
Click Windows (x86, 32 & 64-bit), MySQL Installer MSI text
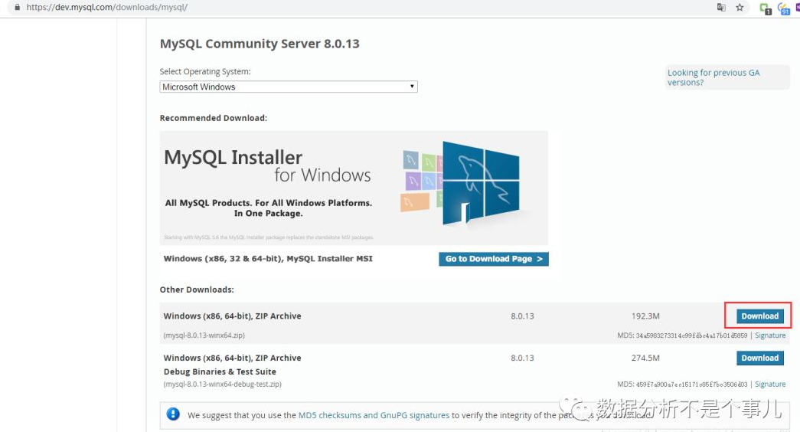click(x=268, y=259)
